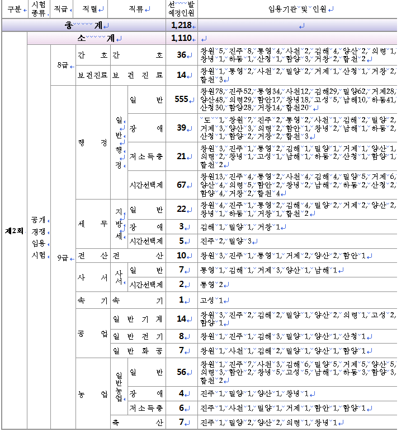The width and height of the screenshot is (406, 431).
Task: Click the vertical '일반행정' 직류 cell
Action: [x=119, y=142]
